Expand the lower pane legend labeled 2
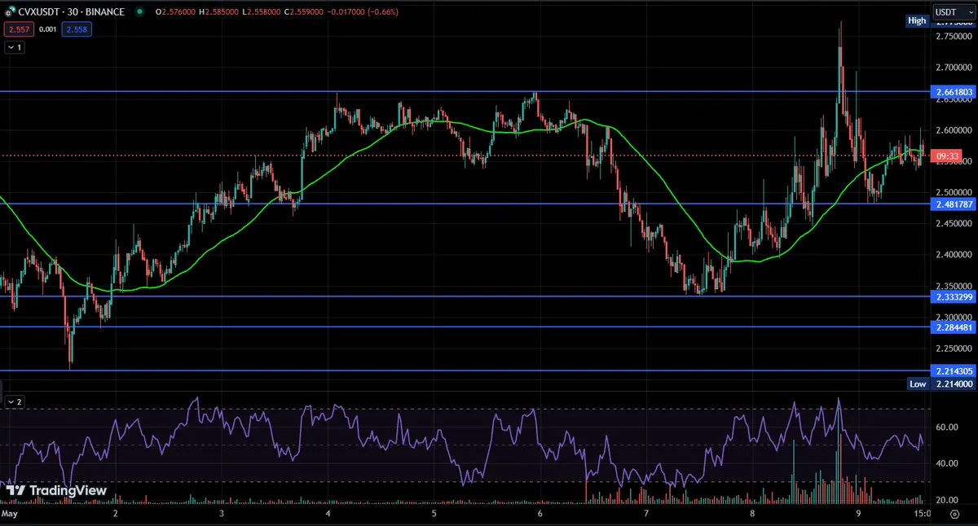 click(15, 401)
